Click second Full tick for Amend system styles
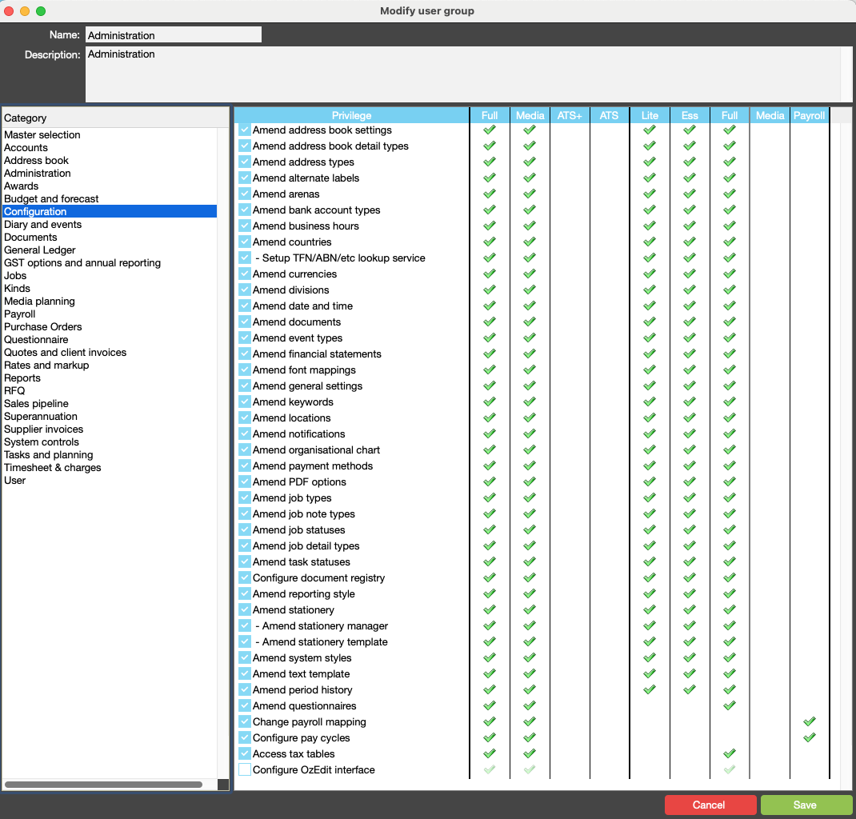The height and width of the screenshot is (819, 856). [x=730, y=657]
